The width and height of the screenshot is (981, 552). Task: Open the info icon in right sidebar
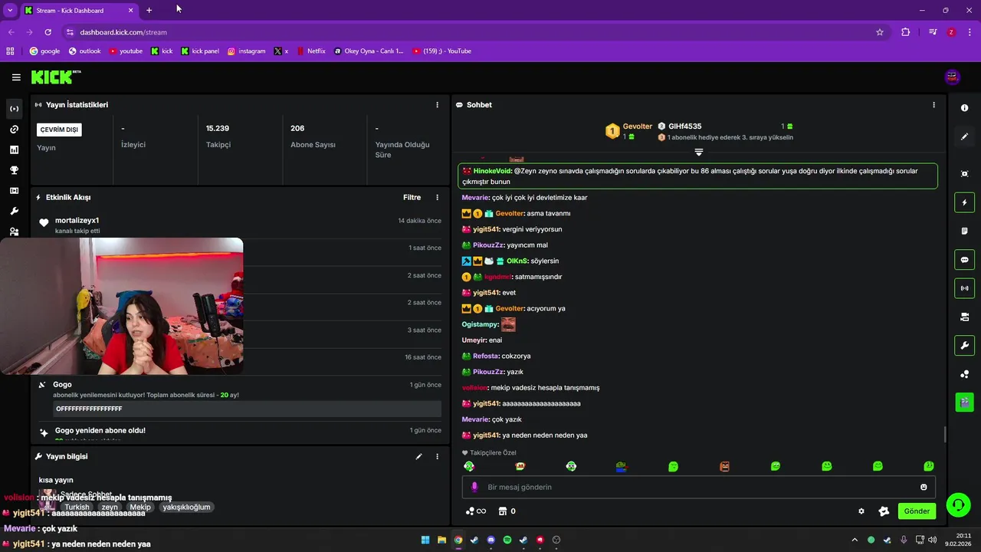(x=965, y=108)
